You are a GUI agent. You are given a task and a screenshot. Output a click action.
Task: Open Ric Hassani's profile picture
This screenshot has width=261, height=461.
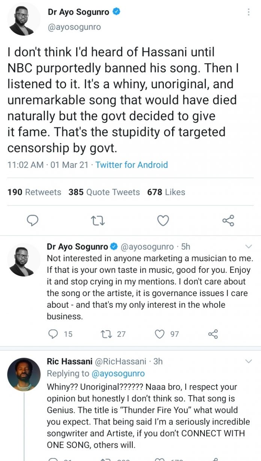(x=24, y=374)
